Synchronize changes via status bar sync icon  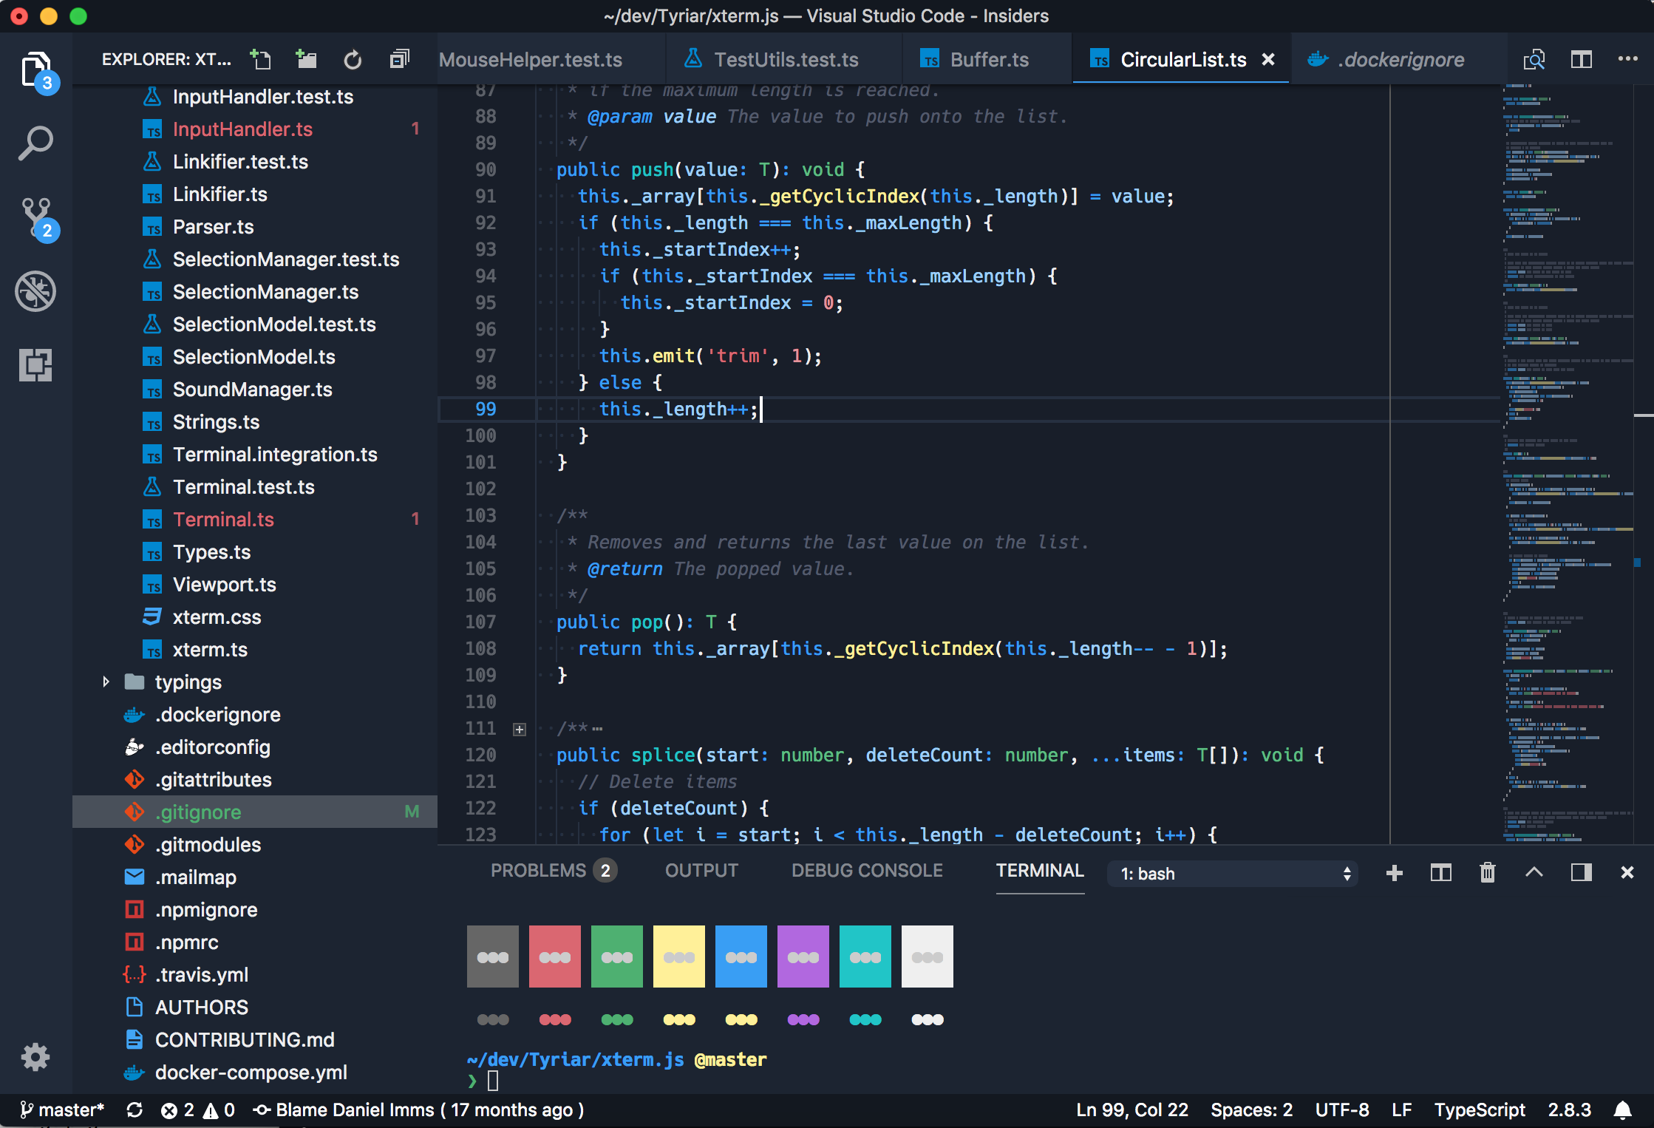(x=135, y=1110)
